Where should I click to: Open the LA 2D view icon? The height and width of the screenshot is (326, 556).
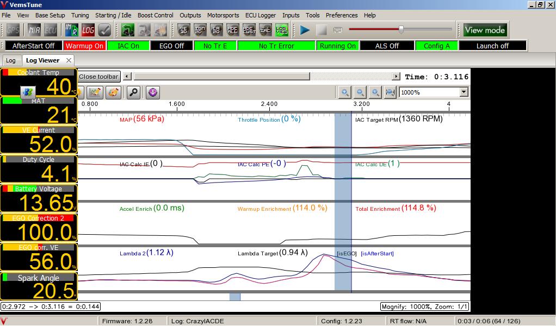pos(217,30)
